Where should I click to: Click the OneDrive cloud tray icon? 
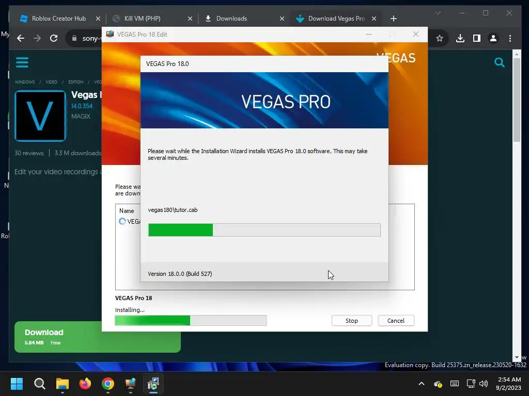tap(438, 384)
